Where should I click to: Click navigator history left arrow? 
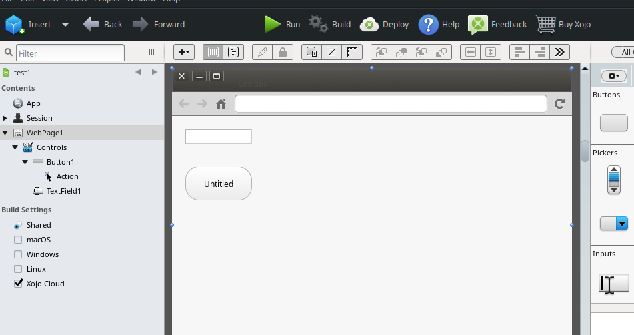[x=138, y=72]
